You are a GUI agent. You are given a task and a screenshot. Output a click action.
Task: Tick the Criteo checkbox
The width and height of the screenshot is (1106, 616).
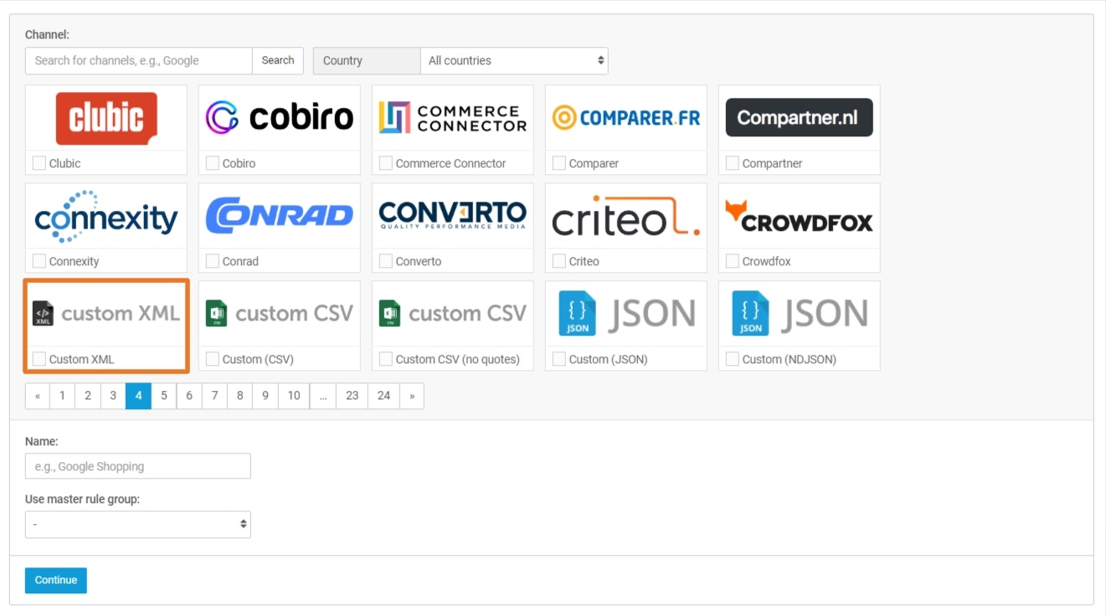pos(559,261)
